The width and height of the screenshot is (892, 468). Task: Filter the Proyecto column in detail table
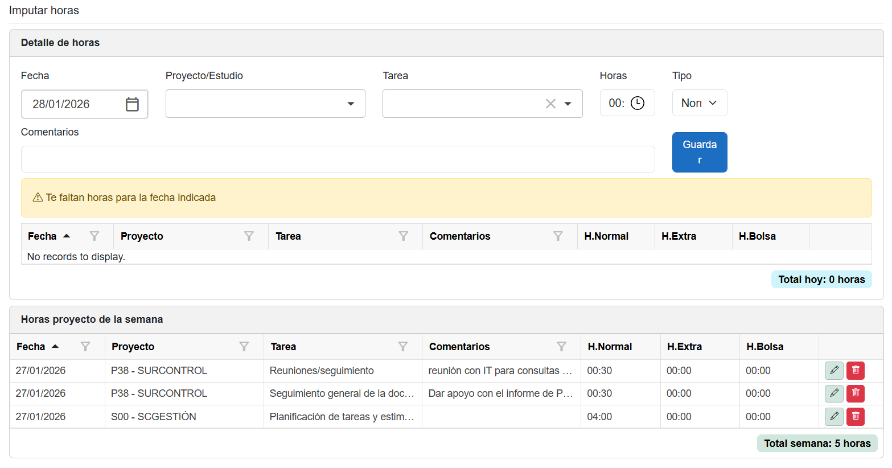[249, 236]
